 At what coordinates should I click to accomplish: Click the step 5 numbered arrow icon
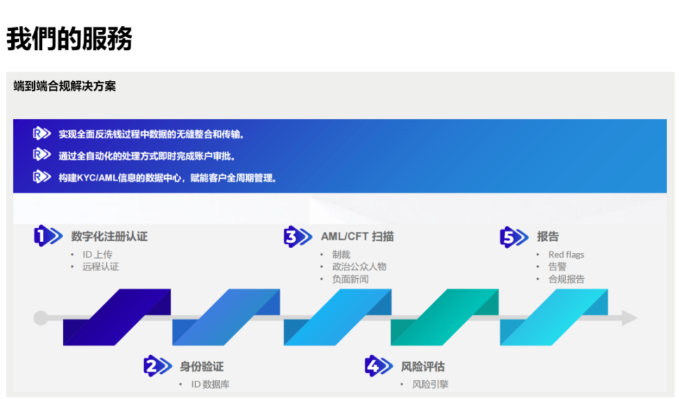pos(514,237)
